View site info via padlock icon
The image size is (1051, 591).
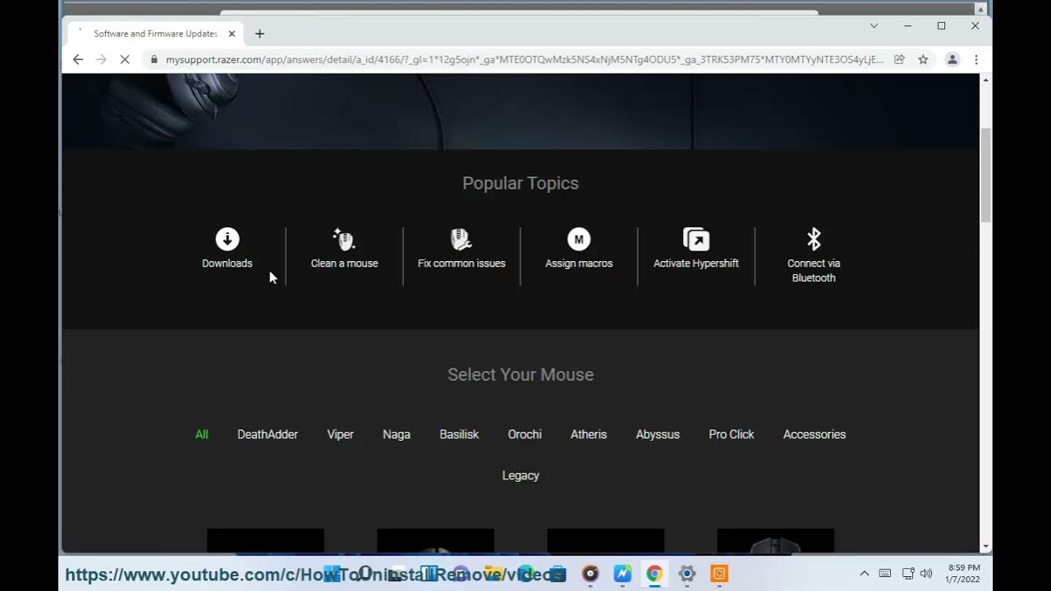pos(154,59)
